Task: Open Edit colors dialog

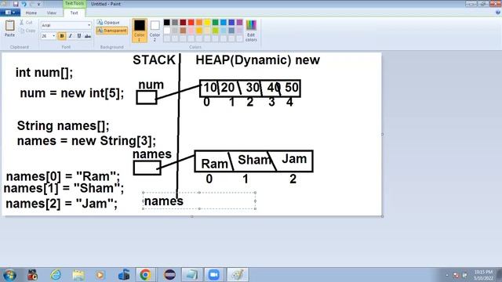Action: [x=251, y=31]
